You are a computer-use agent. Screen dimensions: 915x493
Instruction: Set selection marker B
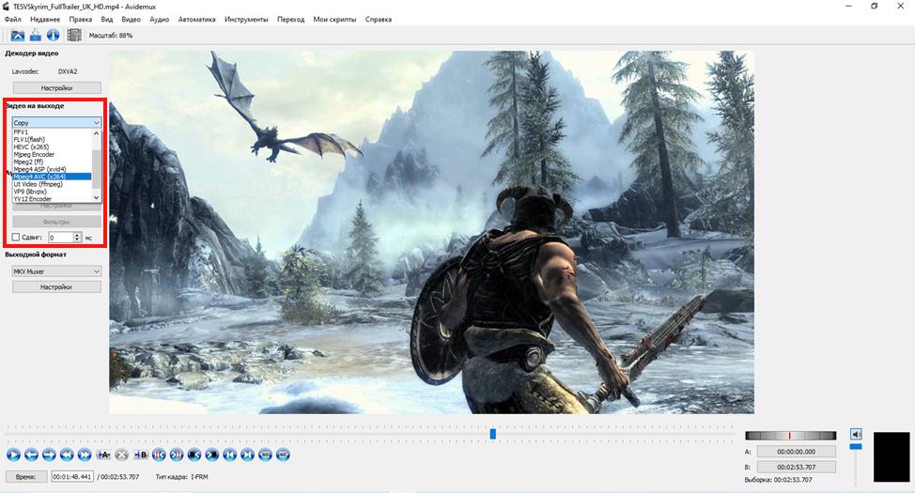141,454
